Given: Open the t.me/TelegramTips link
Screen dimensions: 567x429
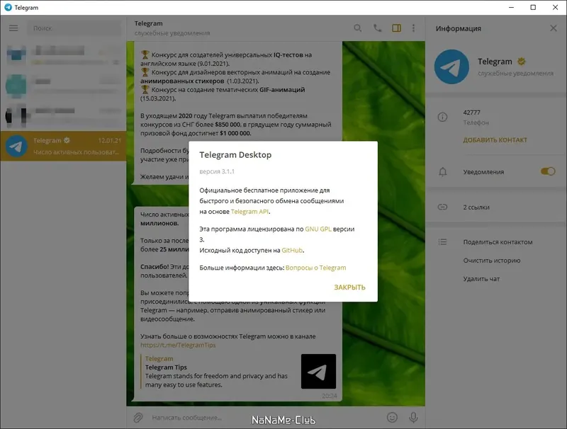Looking at the screenshot, I should point(178,345).
